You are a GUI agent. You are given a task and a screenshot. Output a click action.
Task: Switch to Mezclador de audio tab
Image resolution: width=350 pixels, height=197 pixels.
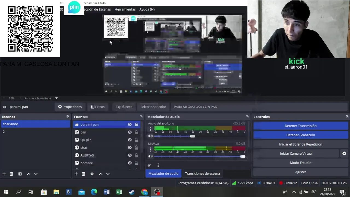163,173
